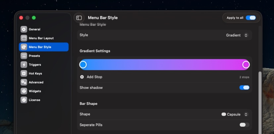Image resolution: width=274 pixels, height=134 pixels.
Task: Click the Add Stop plus icon
Action: click(x=82, y=77)
